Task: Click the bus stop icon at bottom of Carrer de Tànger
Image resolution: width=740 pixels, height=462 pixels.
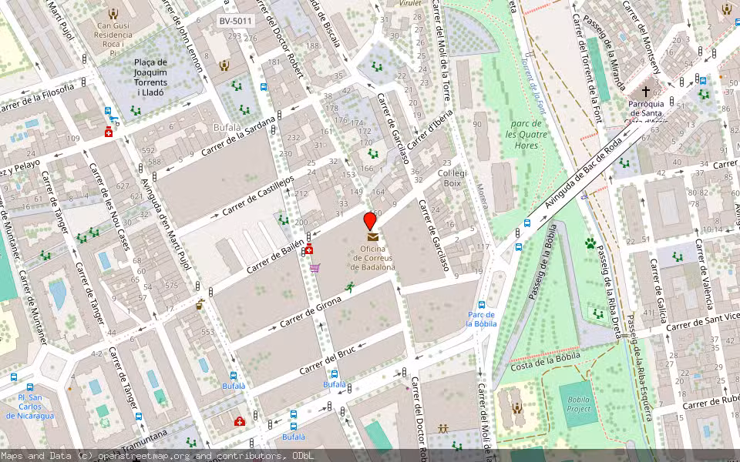Action: pyautogui.click(x=138, y=417)
